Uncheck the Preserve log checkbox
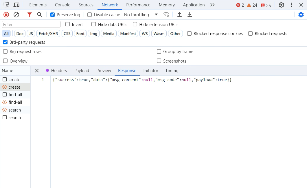This screenshot has height=188, width=307. (52, 15)
